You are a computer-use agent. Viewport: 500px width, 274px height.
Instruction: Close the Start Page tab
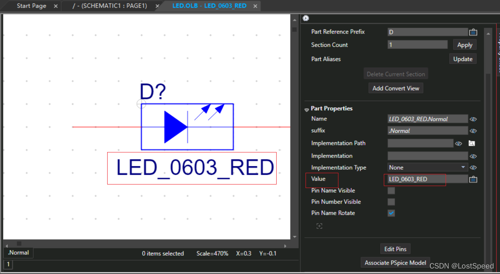click(56, 6)
